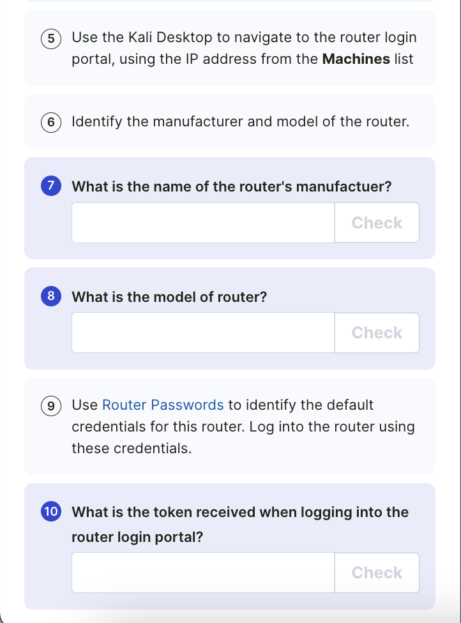Click the step 6 number badge
This screenshot has width=461, height=623.
51,121
